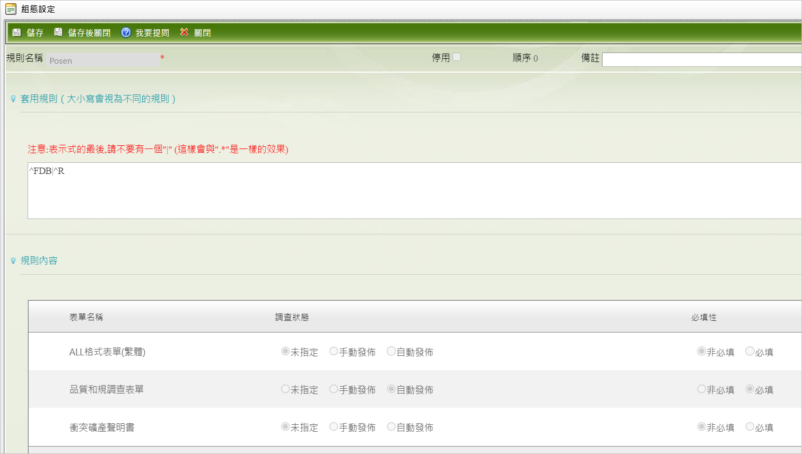The height and width of the screenshot is (454, 802).
Task: Select 必填 for 品質和規調查表單
Action: click(749, 389)
